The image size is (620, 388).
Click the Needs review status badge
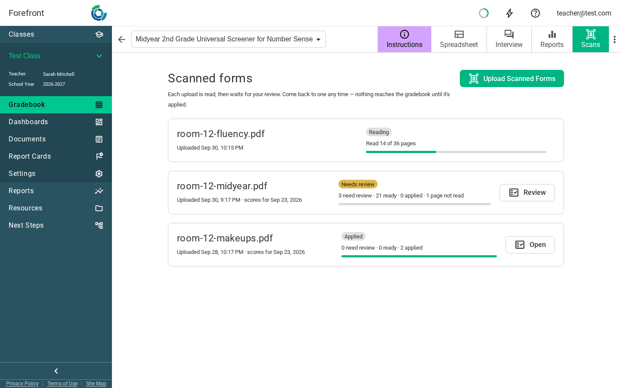tap(358, 184)
